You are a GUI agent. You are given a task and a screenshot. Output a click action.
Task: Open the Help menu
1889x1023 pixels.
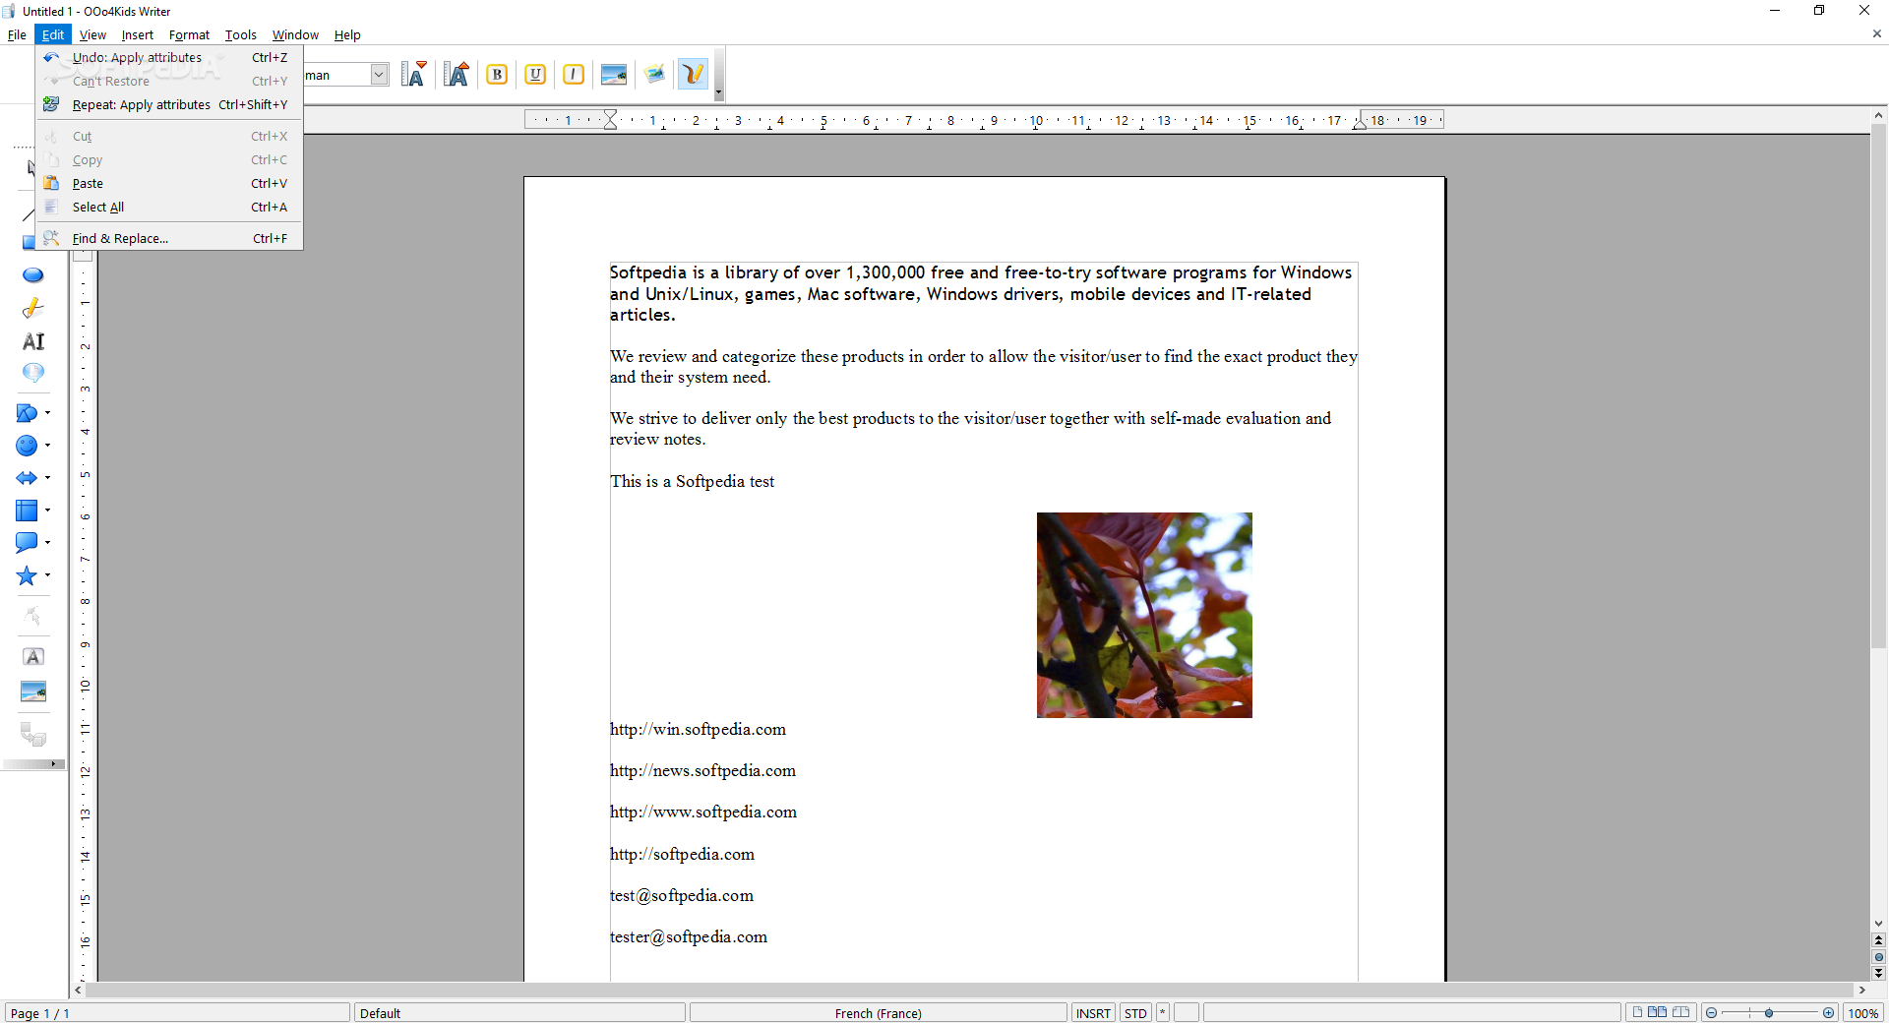pos(347,34)
